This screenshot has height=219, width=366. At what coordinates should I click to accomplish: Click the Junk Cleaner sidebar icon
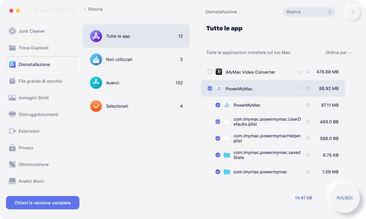click(12, 31)
